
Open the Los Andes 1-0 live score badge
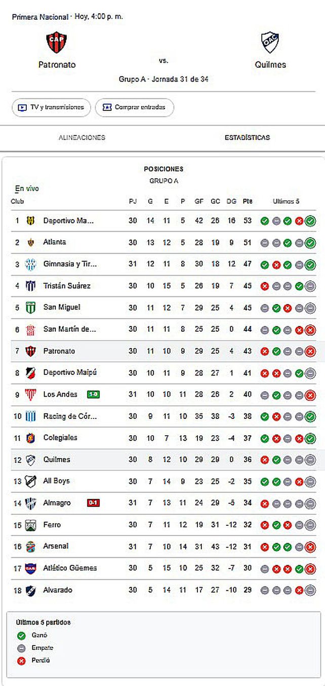[x=93, y=395]
